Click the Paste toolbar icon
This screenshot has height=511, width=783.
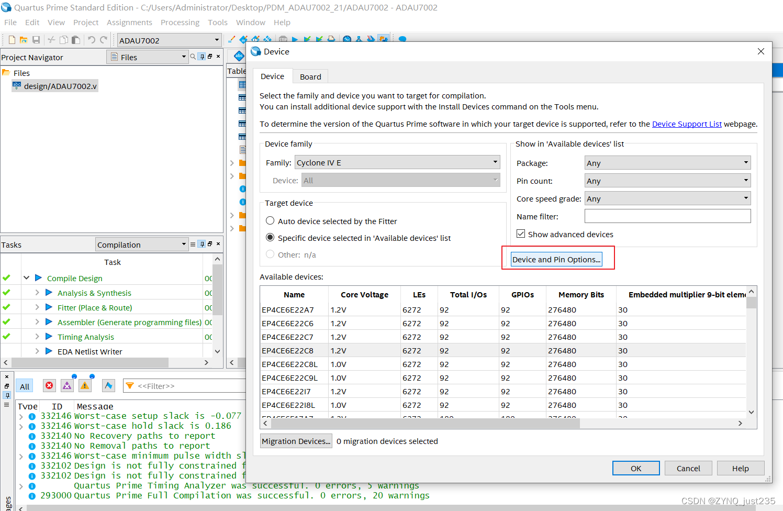point(76,40)
